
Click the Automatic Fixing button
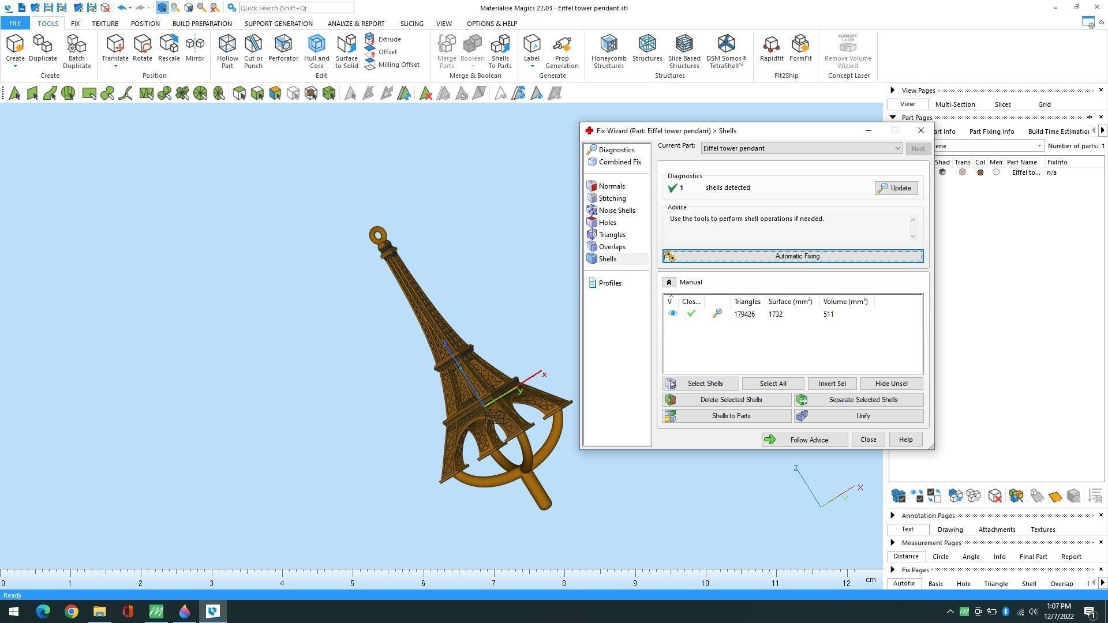(792, 256)
